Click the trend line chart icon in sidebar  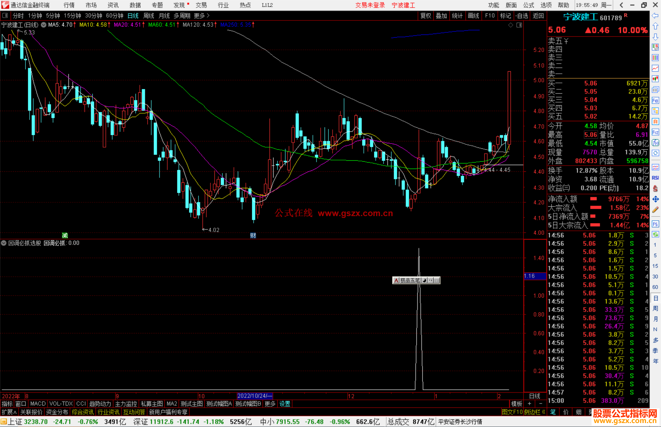point(655,68)
